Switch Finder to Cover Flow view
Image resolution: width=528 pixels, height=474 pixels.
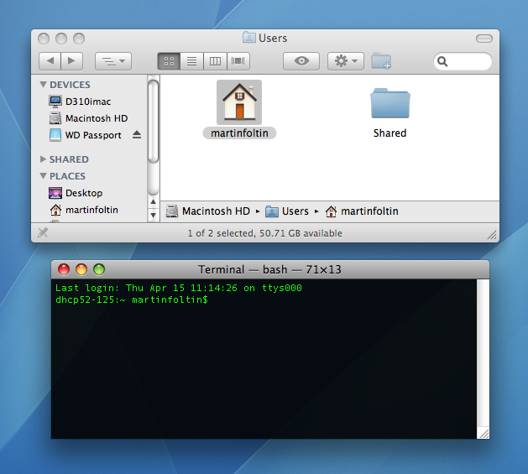(238, 61)
